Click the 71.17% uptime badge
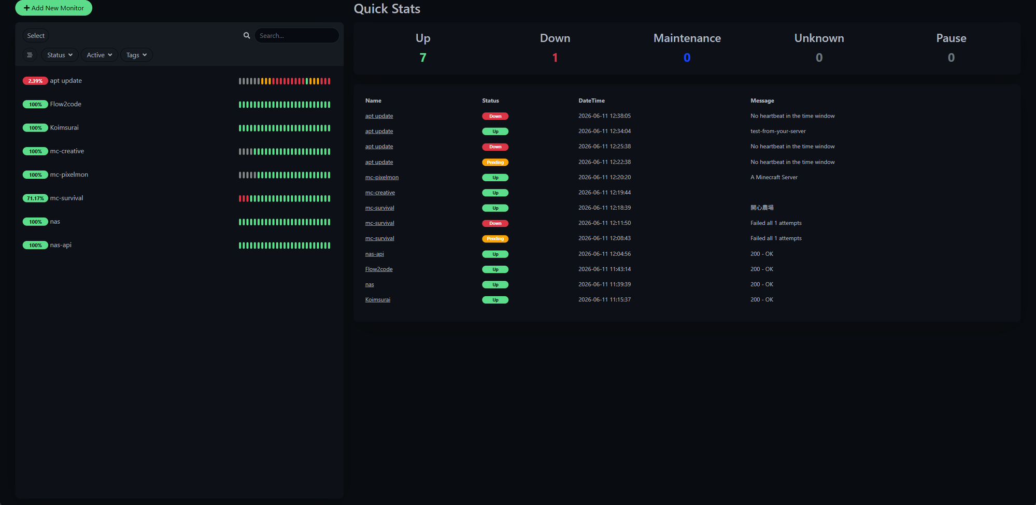This screenshot has height=505, width=1036. (x=35, y=198)
